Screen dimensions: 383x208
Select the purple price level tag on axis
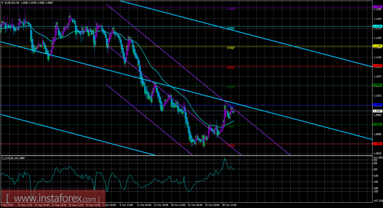click(377, 7)
